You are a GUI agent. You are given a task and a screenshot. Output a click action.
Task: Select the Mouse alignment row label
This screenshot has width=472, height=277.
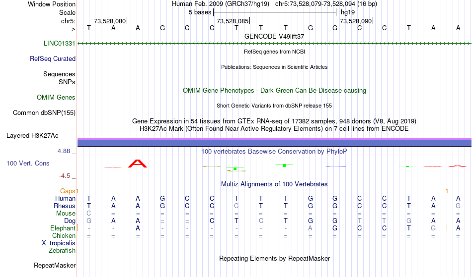pyautogui.click(x=66, y=214)
